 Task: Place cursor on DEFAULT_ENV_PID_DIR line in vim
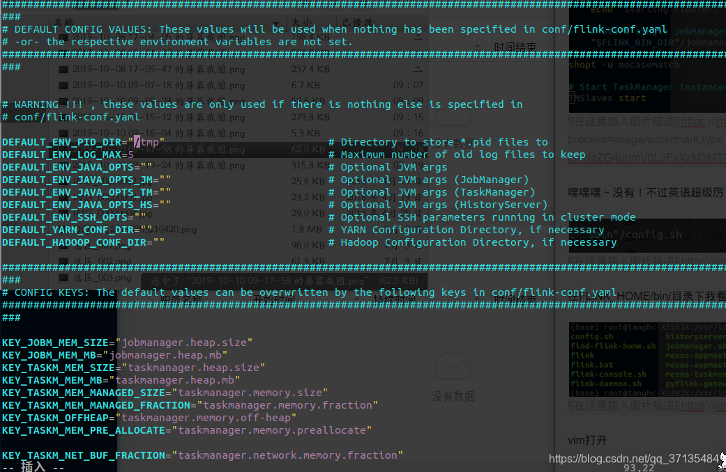[84, 142]
